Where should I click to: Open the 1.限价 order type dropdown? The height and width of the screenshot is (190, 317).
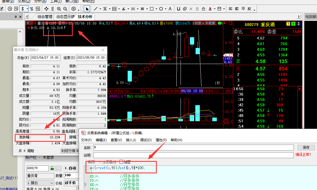[40, 183]
